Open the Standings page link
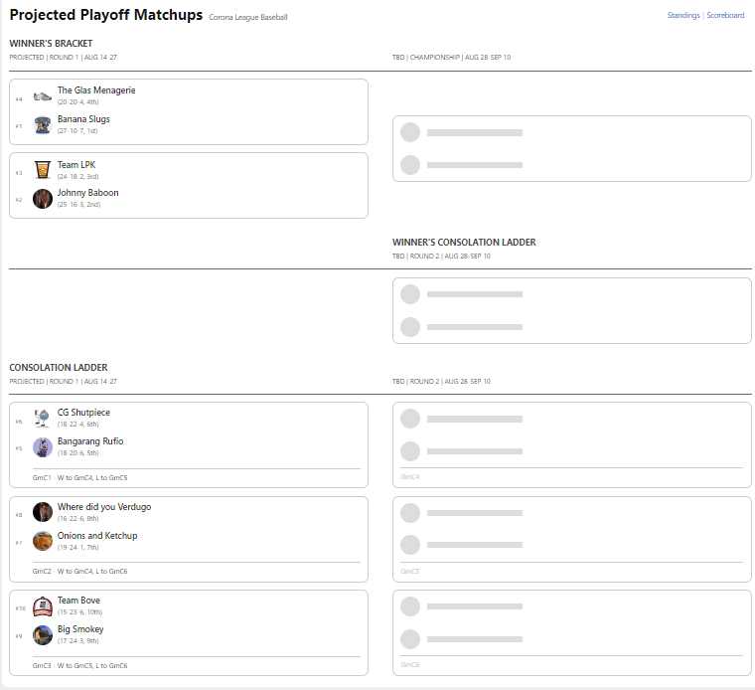Image resolution: width=755 pixels, height=690 pixels. pyautogui.click(x=683, y=16)
